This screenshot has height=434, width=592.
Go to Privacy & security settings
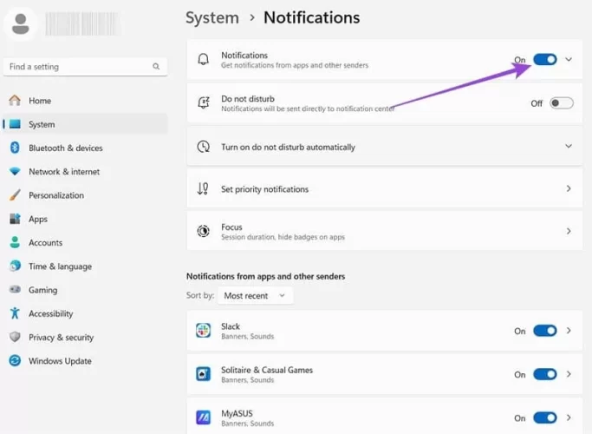click(x=61, y=338)
